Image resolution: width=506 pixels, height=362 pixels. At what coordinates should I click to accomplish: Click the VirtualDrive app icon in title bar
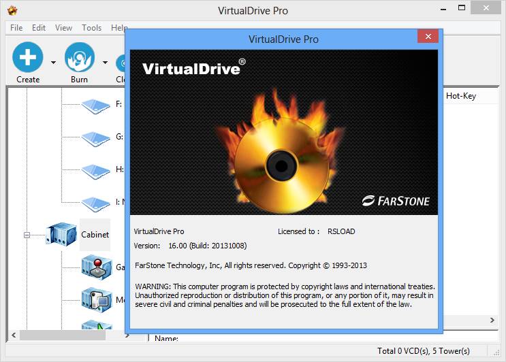12,11
